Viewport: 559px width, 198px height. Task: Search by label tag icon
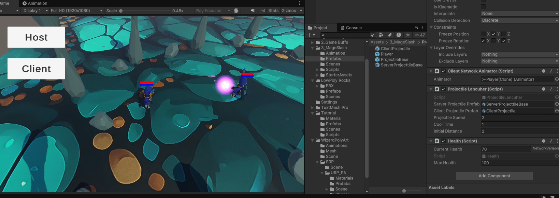(390, 35)
